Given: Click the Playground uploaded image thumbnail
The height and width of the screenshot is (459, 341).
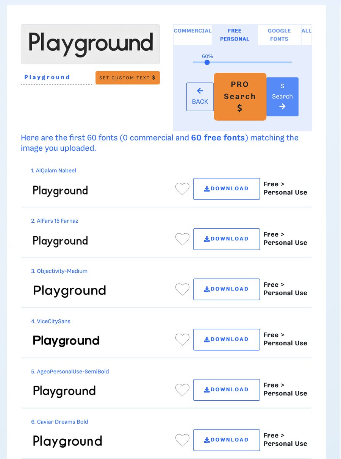Looking at the screenshot, I should tap(90, 44).
